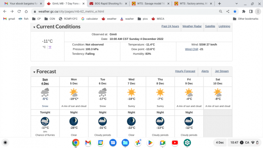Share this page via share icon
Image resolution: width=263 pixels, height=148 pixels.
click(x=228, y=12)
